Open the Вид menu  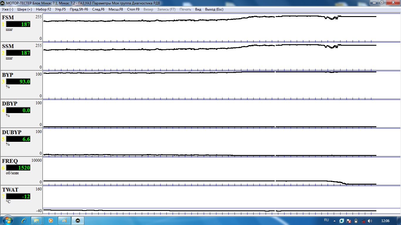tap(198, 9)
